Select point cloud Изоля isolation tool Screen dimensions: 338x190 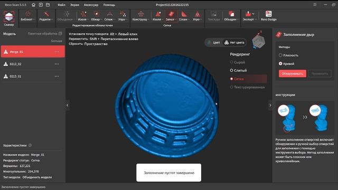[83, 16]
